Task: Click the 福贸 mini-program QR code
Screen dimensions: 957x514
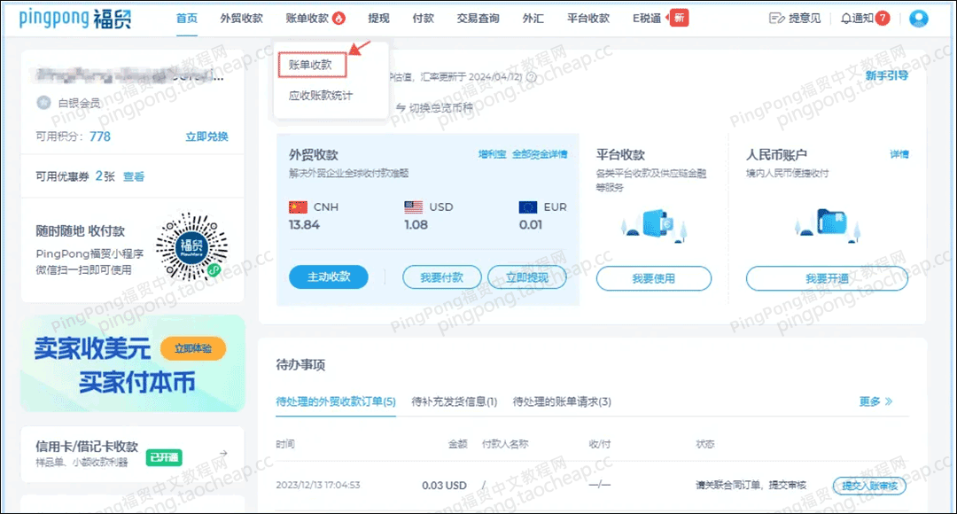Action: 191,246
